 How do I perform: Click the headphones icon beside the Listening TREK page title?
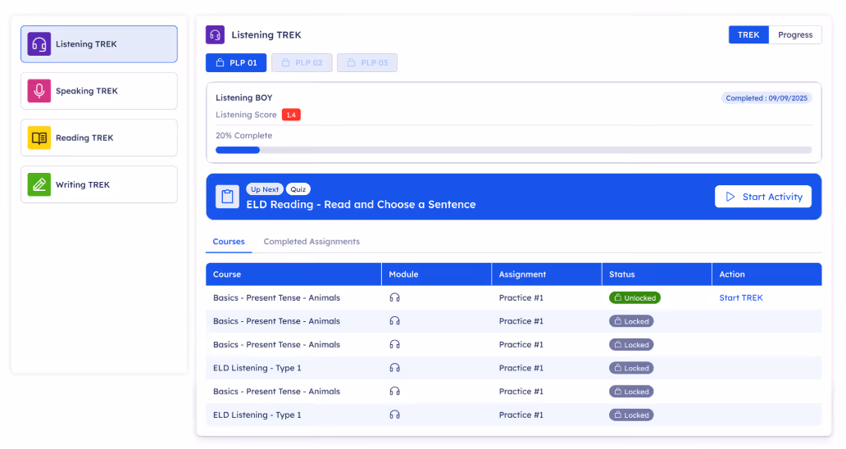[x=215, y=35]
